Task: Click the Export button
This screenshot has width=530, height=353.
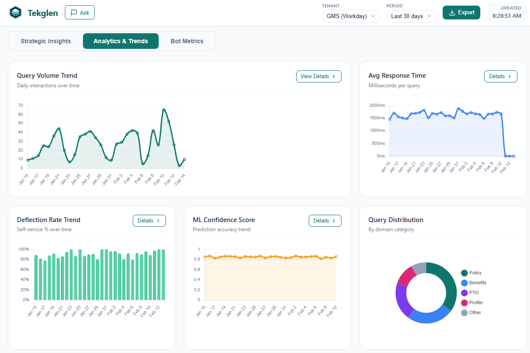Action: tap(461, 13)
